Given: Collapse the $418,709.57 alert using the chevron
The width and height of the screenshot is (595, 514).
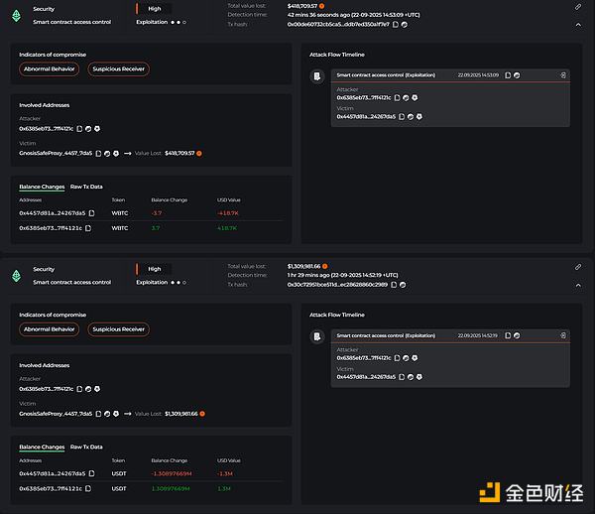Looking at the screenshot, I should [577, 24].
